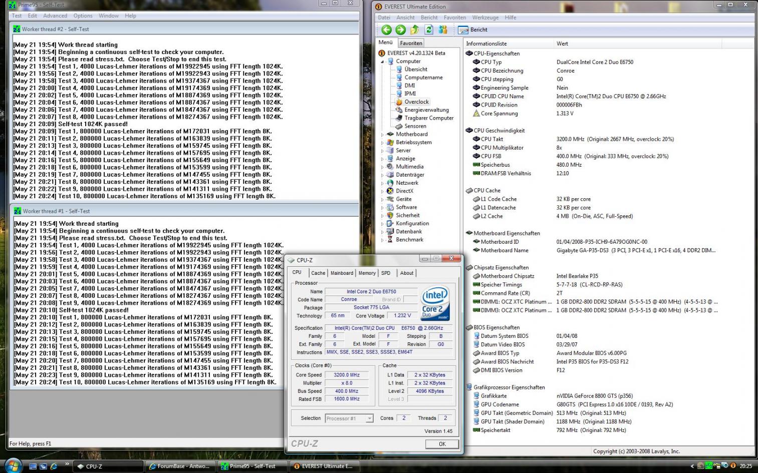Open CPU-Z Mainboard tab
758x473 pixels.
pyautogui.click(x=342, y=273)
